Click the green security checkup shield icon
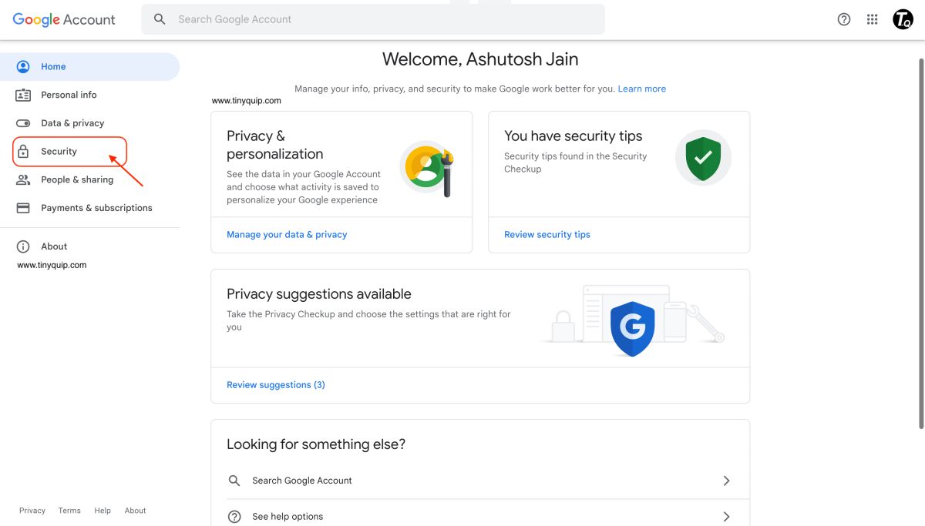This screenshot has width=925, height=526. [703, 156]
